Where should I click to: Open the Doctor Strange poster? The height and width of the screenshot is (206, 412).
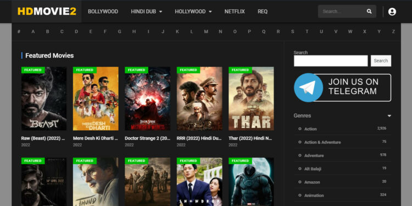147,98
